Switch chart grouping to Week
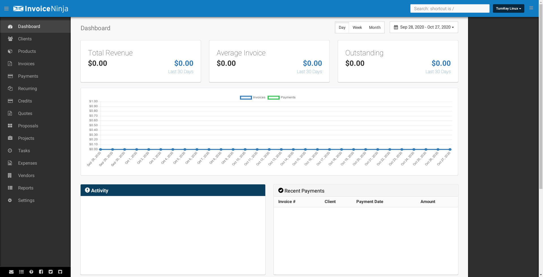This screenshot has height=277, width=543. (357, 27)
